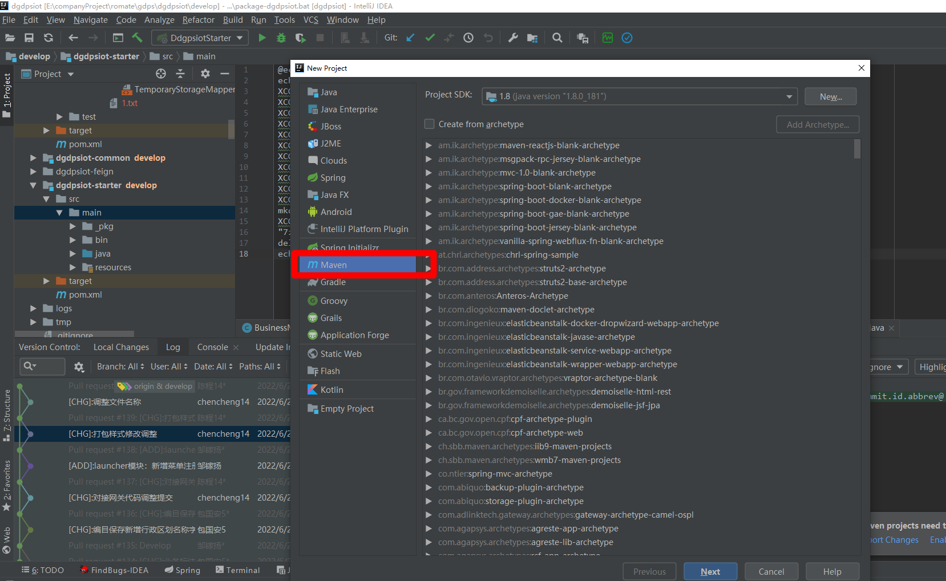
Task: Synchronize files with the refresh icon
Action: 48,38
